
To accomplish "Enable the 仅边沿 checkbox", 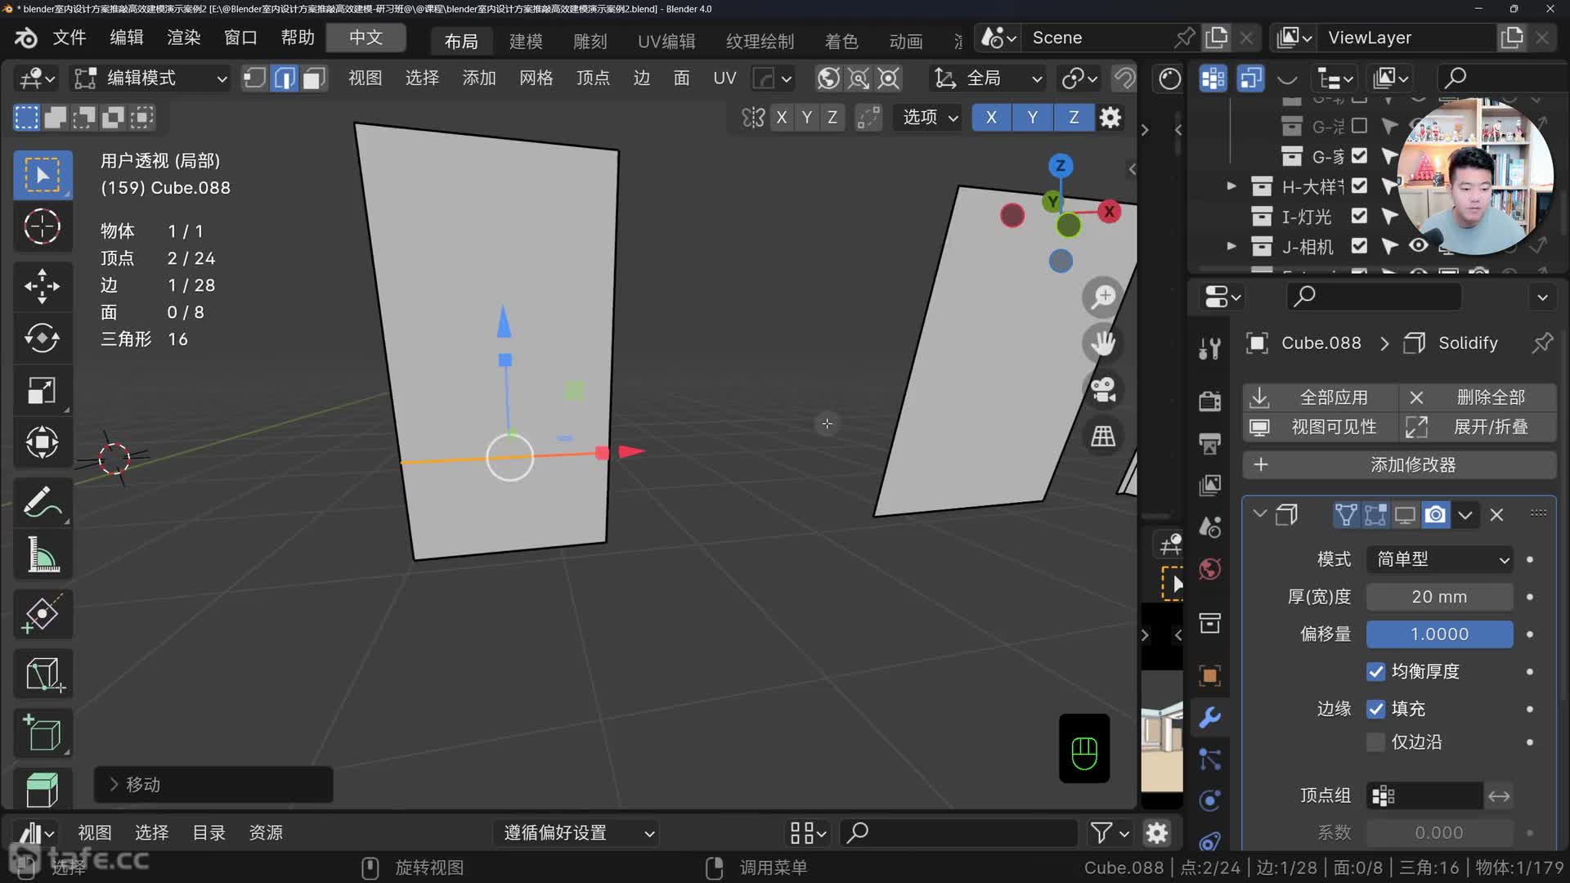I will [1375, 742].
